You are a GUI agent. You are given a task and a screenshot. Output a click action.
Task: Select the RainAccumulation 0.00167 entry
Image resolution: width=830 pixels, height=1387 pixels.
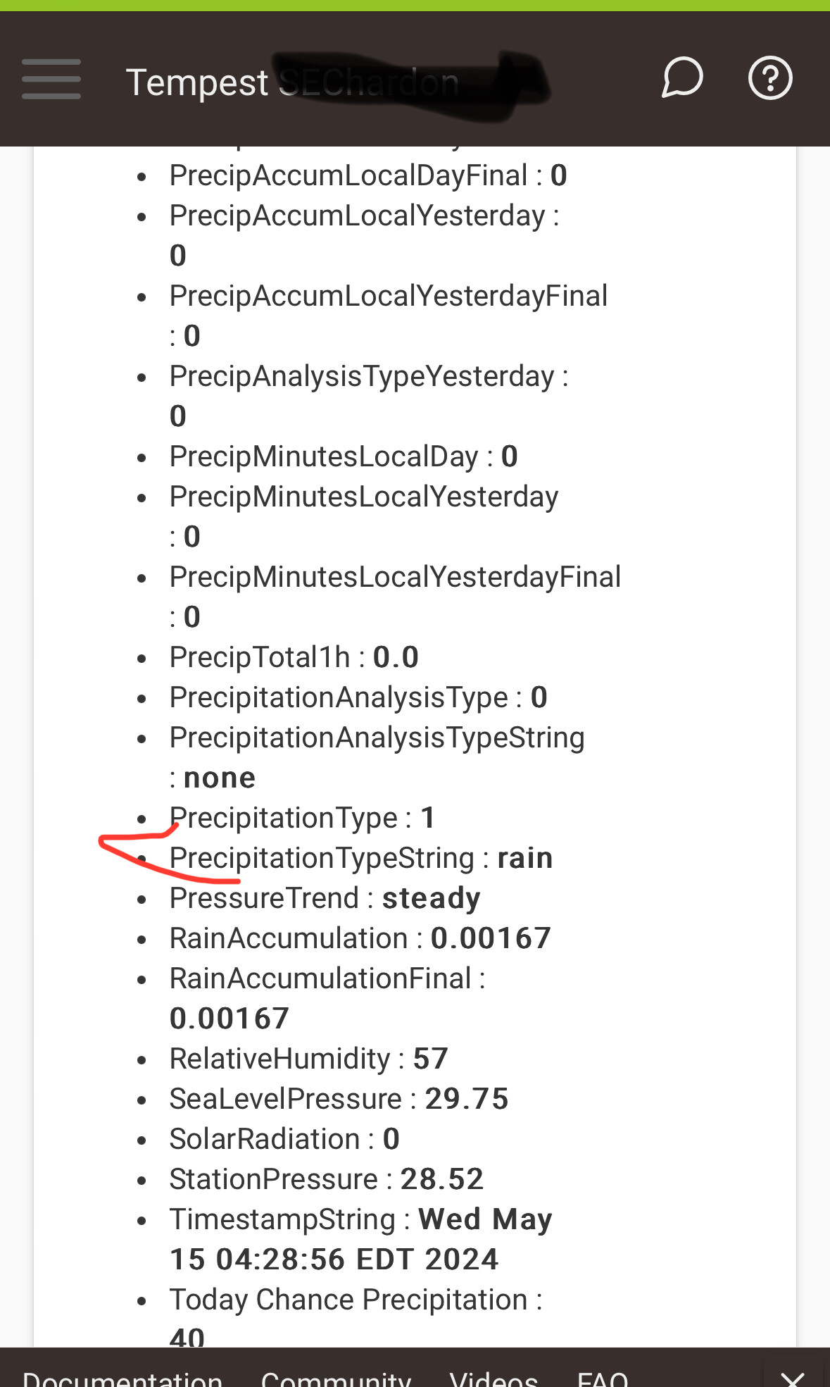click(360, 938)
